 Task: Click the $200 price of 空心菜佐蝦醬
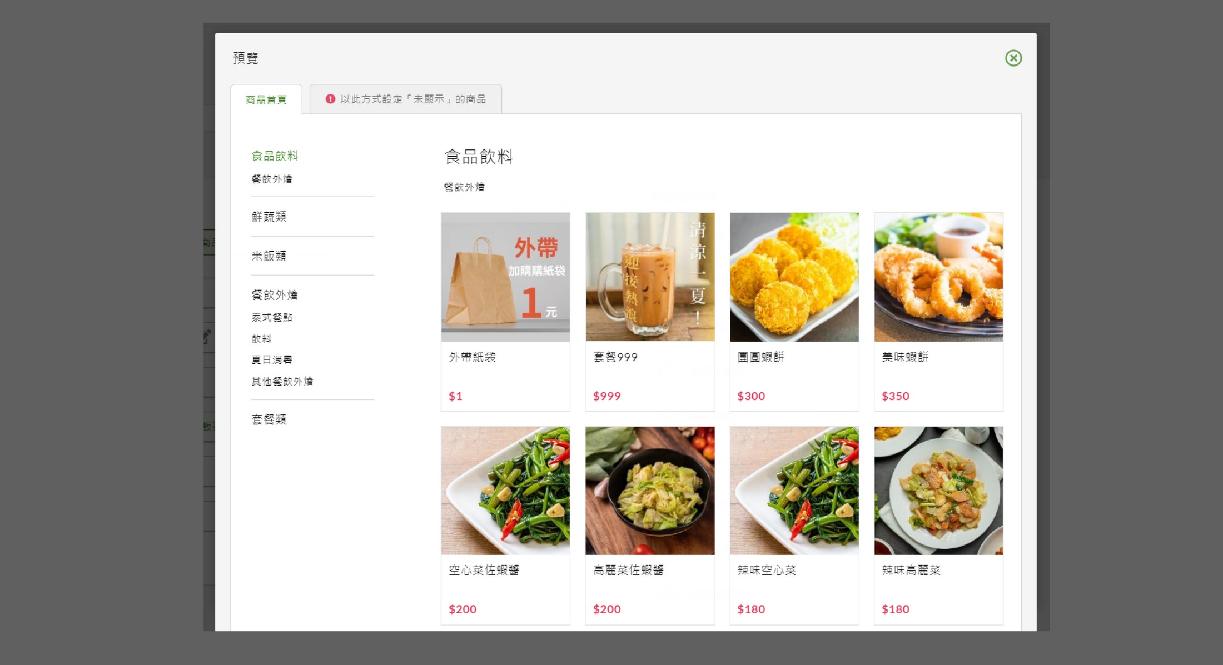pyautogui.click(x=463, y=609)
